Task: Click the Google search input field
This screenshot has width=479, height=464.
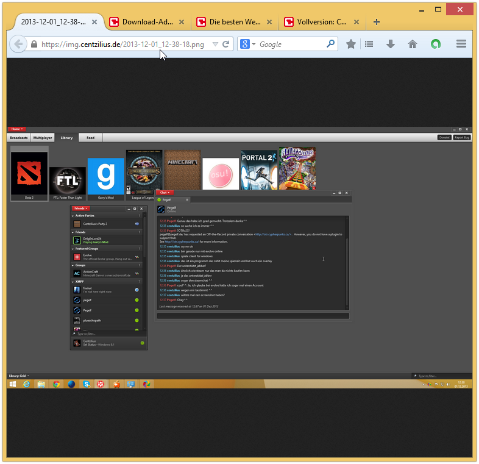Action: coord(291,44)
